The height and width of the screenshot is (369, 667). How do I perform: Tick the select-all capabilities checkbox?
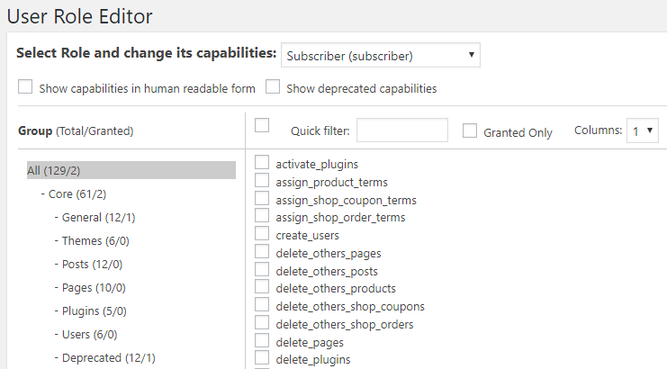[x=262, y=126]
